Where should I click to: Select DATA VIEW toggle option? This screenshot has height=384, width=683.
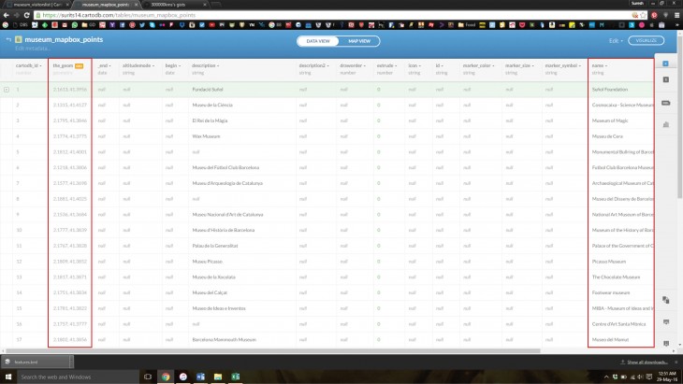[x=318, y=41]
